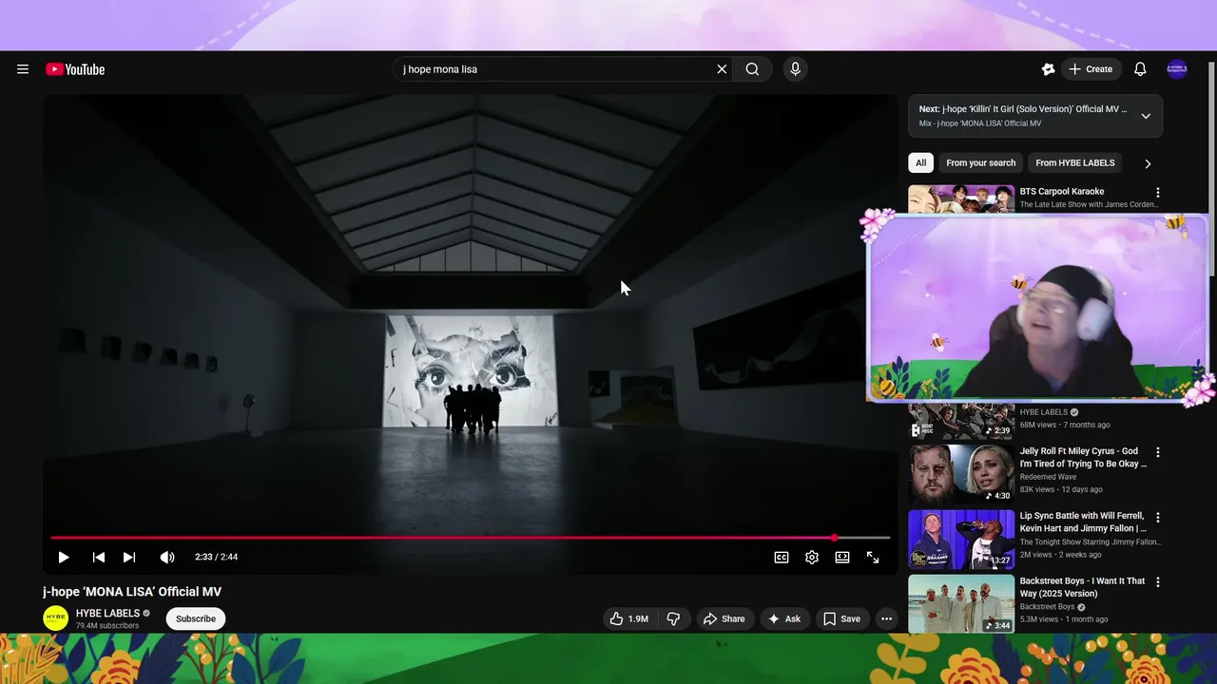The width and height of the screenshot is (1217, 684).
Task: Open Lip Sync Battle thumbnail
Action: click(961, 539)
